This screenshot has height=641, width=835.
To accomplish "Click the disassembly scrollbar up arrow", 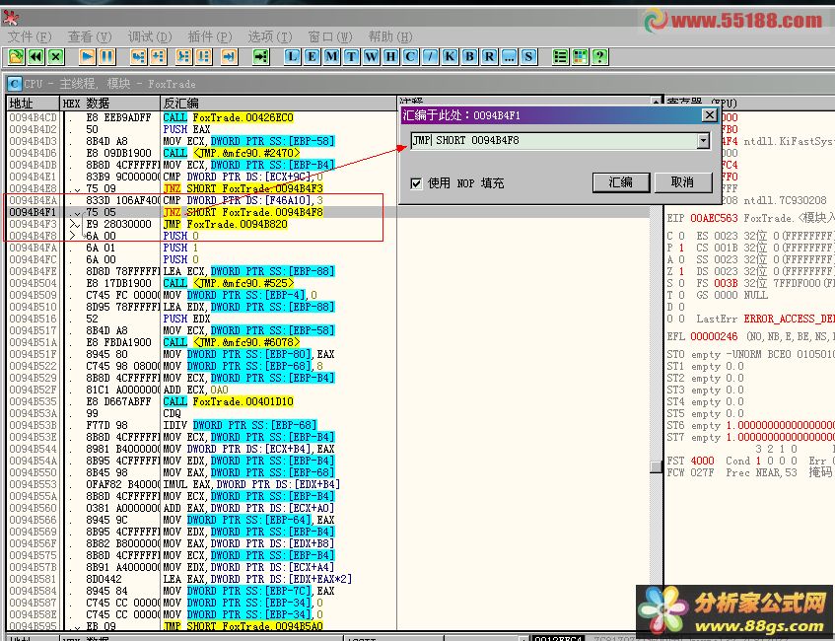I will tap(657, 103).
